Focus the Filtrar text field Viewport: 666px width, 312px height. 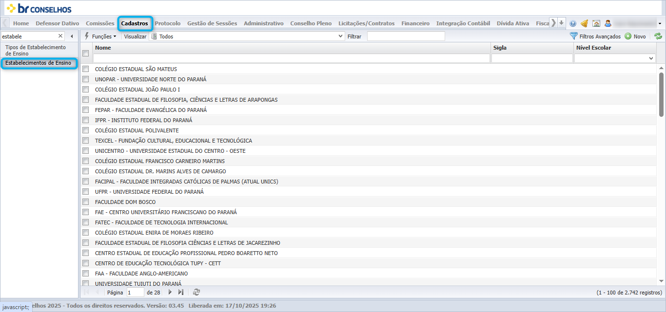[406, 37]
